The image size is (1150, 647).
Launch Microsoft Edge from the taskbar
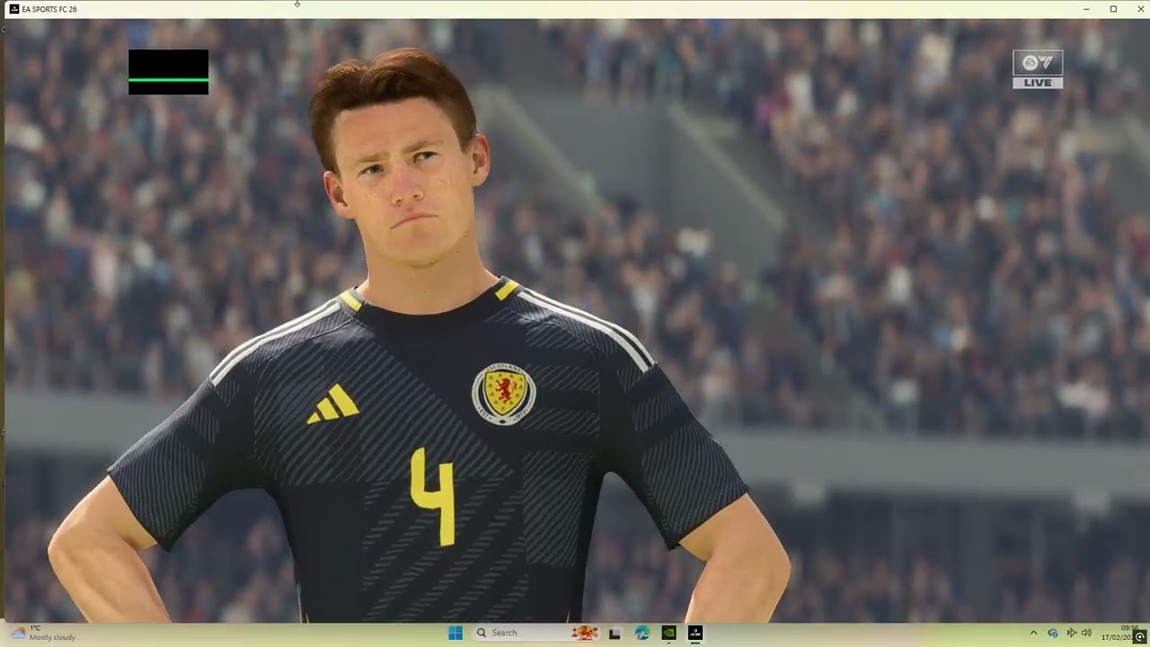click(x=641, y=634)
